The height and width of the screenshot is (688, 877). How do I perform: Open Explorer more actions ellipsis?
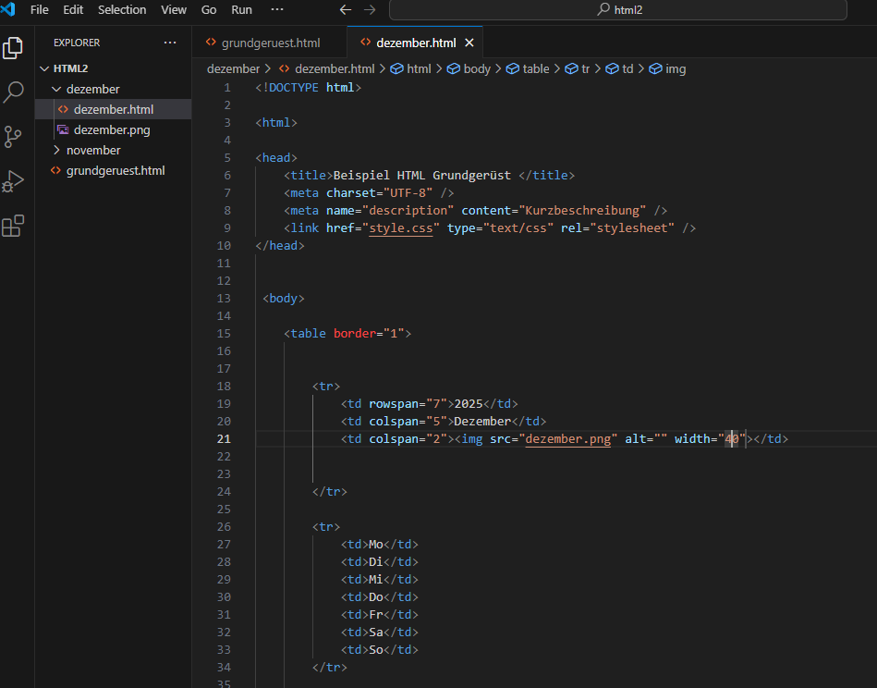[169, 43]
